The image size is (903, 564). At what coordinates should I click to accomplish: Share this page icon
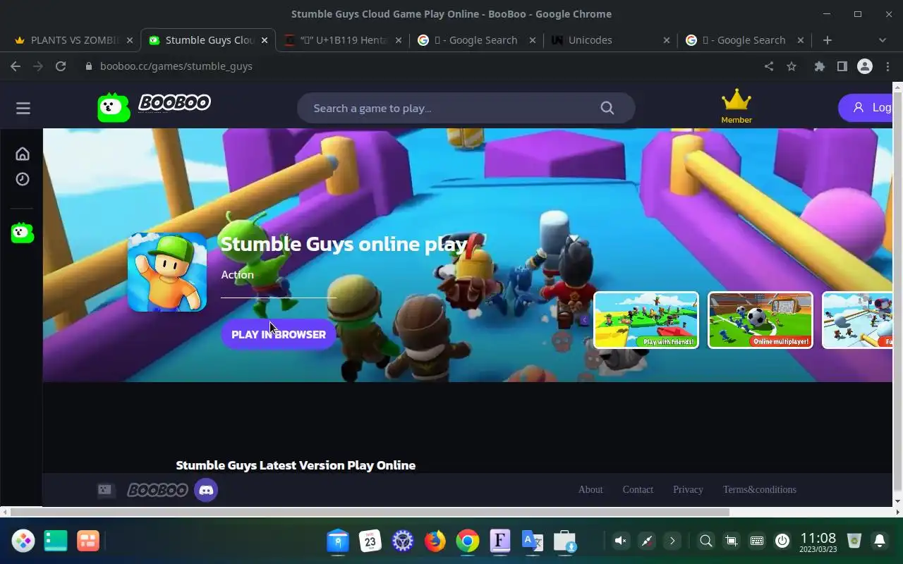pos(769,66)
